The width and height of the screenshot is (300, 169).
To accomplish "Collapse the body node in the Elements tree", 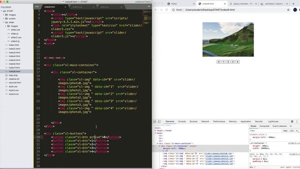I will pyautogui.click(x=155, y=133).
